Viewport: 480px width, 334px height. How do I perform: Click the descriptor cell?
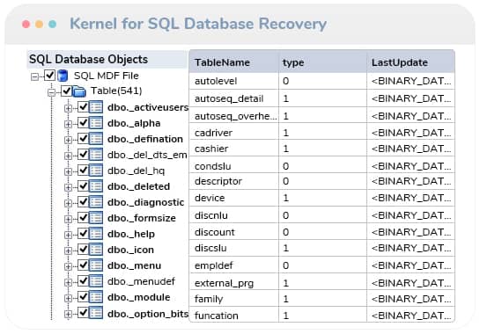(x=234, y=181)
